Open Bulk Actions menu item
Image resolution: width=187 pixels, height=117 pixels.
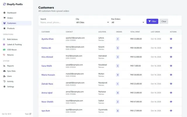tap(17, 39)
